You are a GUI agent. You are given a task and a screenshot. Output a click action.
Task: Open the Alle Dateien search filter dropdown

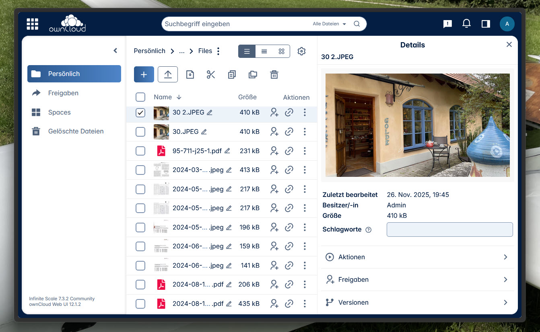point(329,24)
